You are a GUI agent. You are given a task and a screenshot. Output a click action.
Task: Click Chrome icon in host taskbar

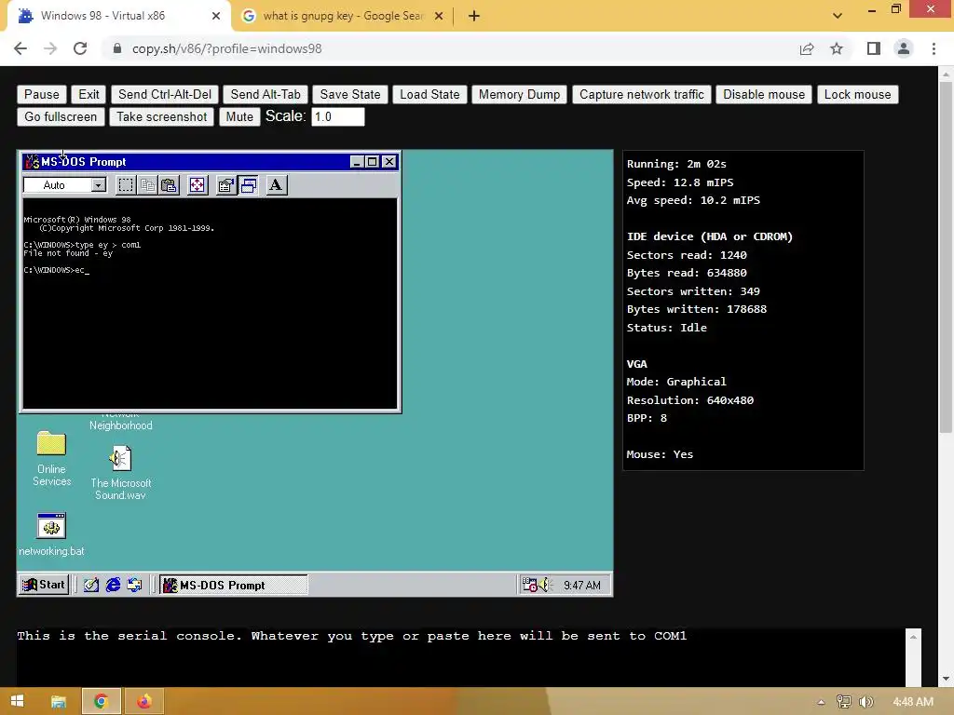pyautogui.click(x=101, y=701)
